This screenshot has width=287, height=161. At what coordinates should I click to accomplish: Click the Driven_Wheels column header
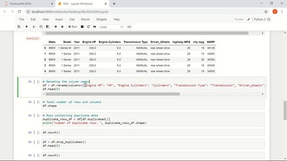coord(160,42)
